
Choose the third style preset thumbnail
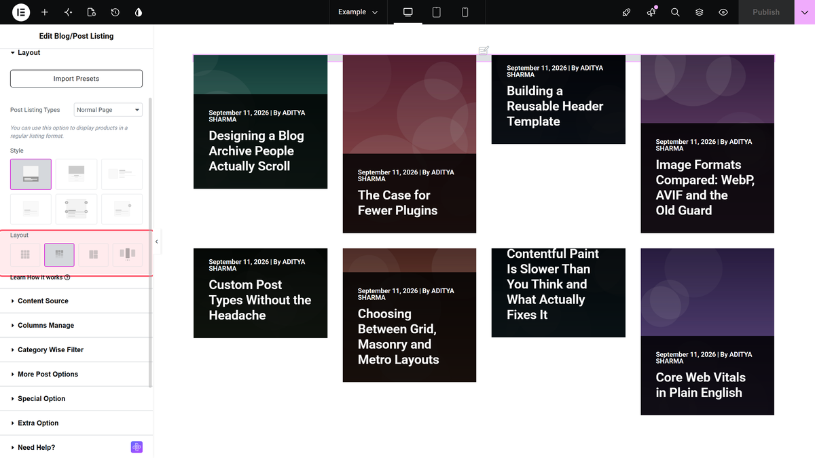[x=122, y=174]
